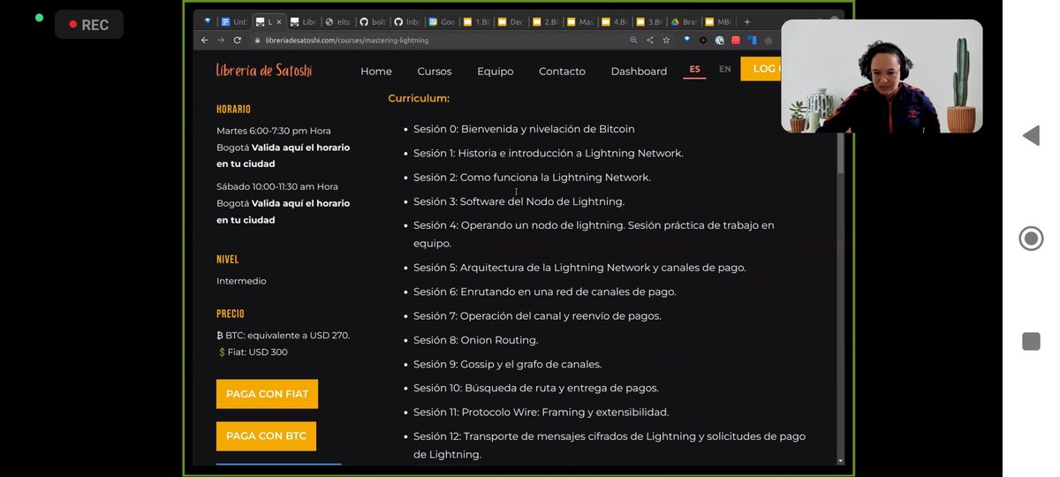
Task: Click 'Sesión 4: Operando un nodo de lightning'
Action: (594, 234)
